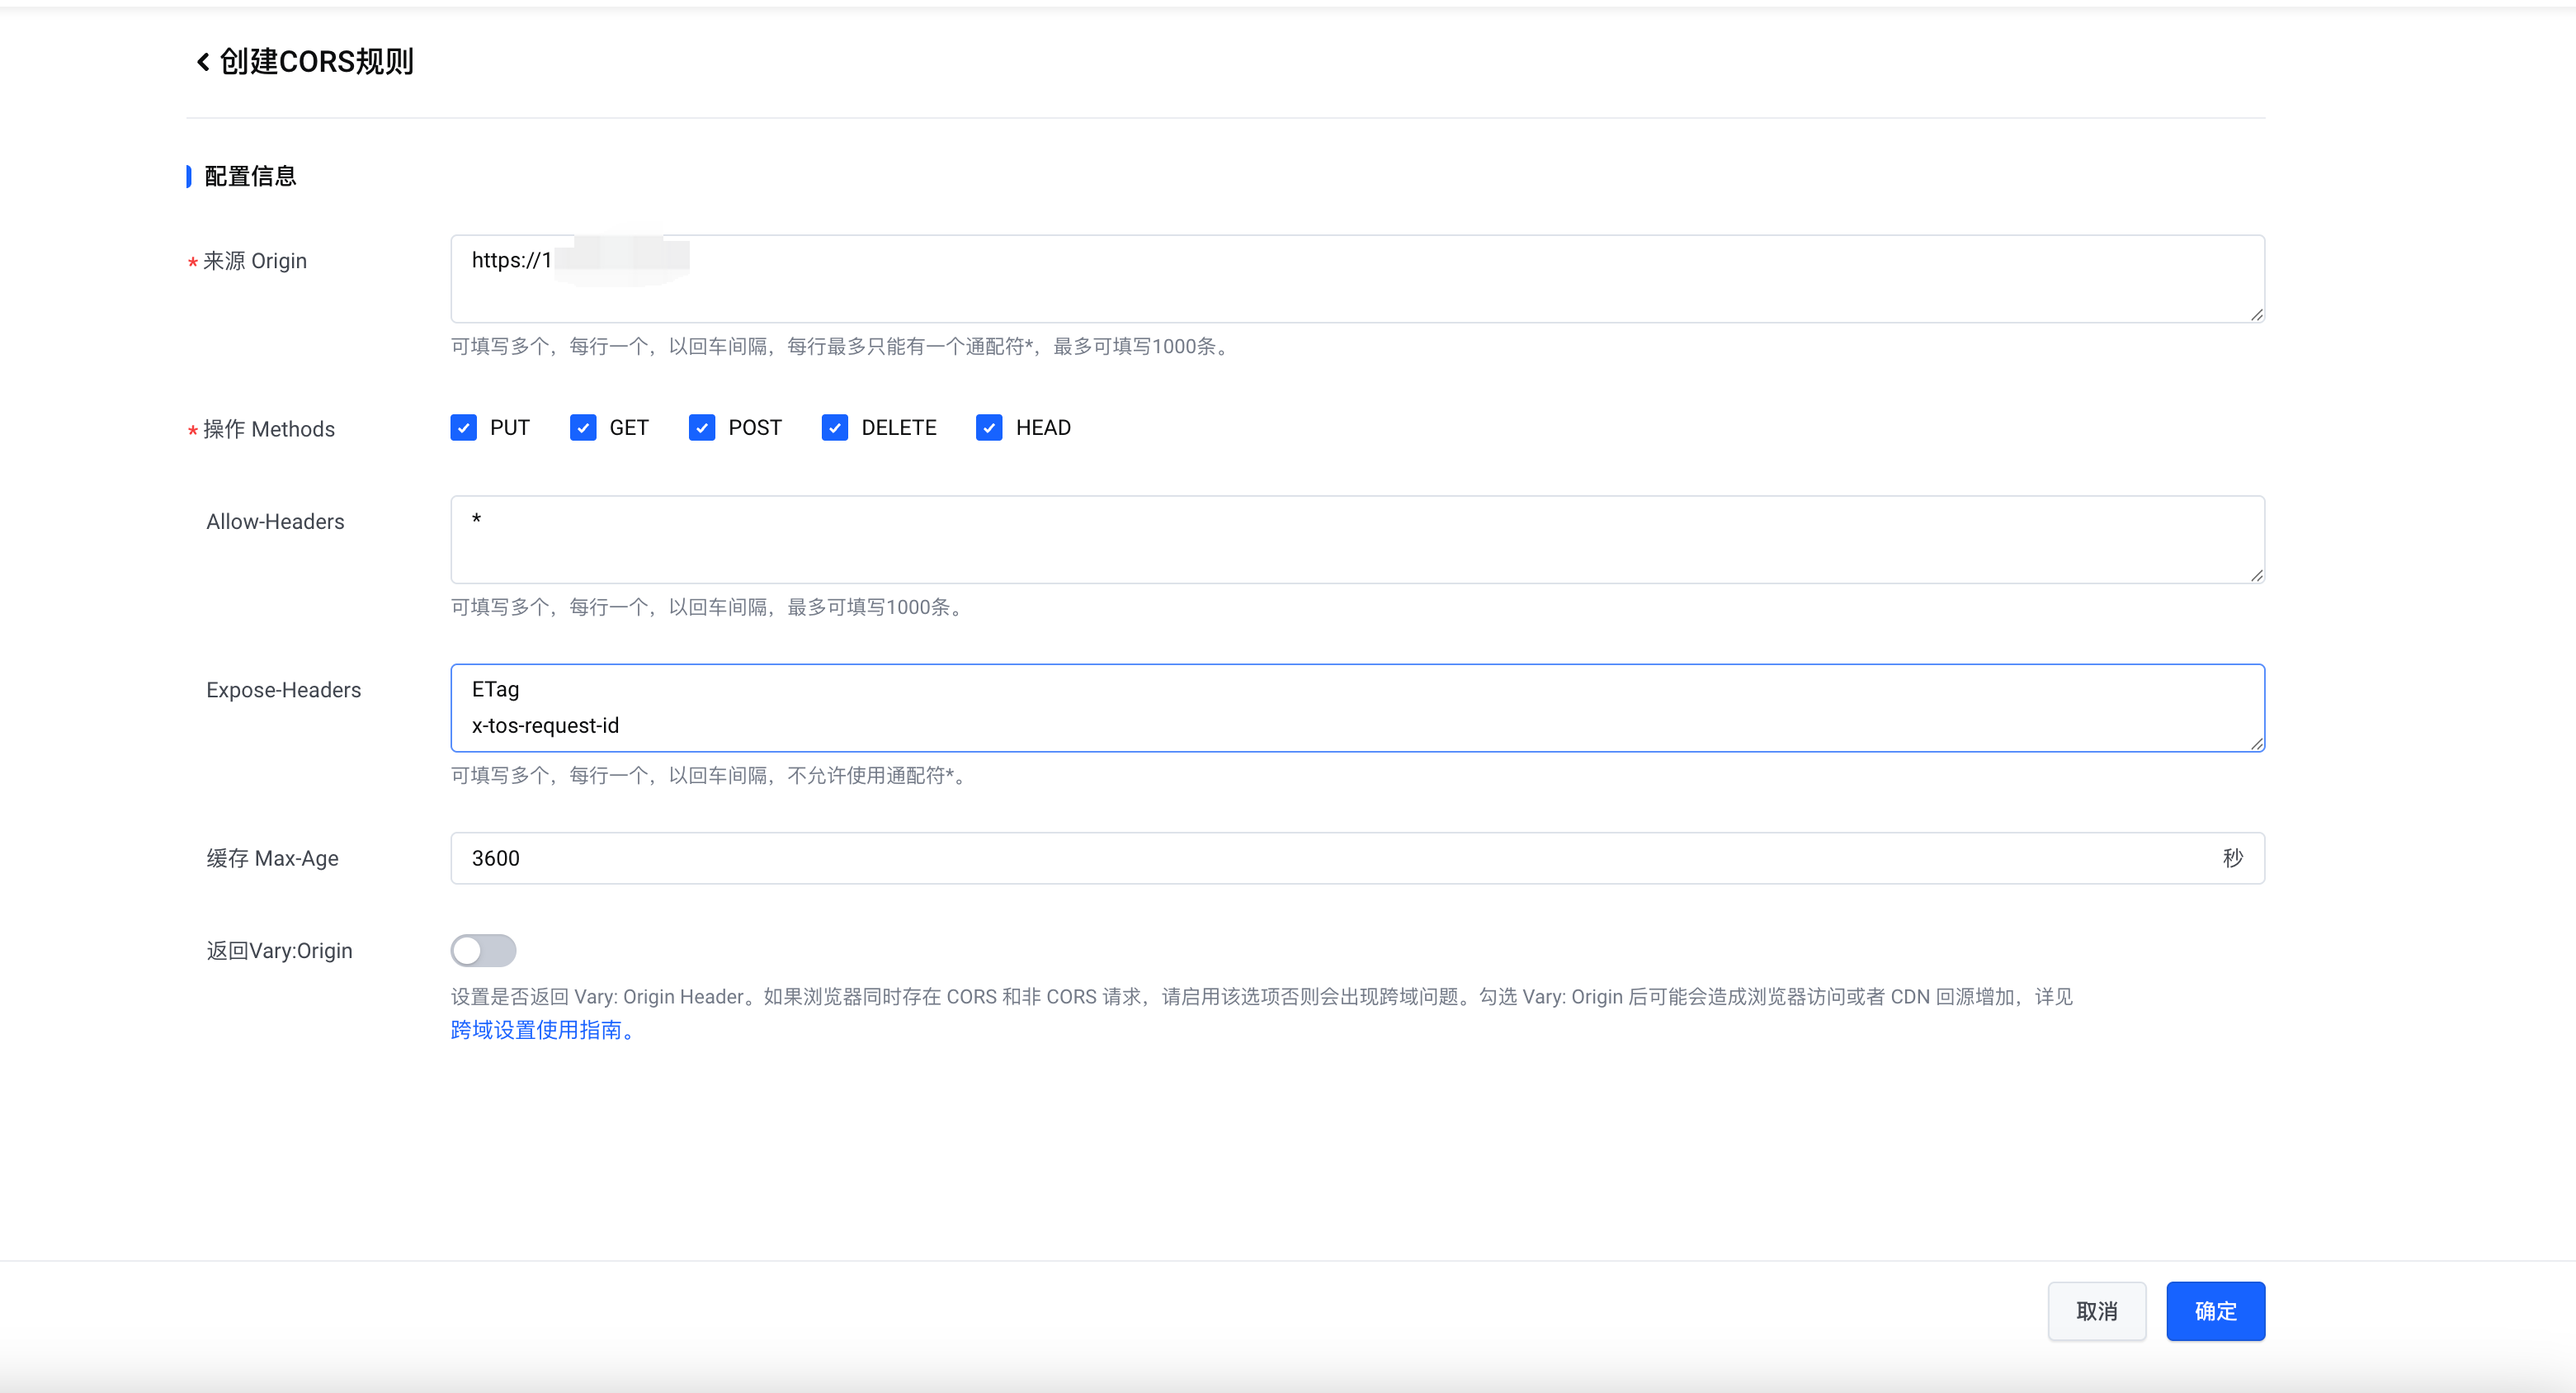The image size is (2576, 1393).
Task: Click the back arrow beside 创建CORS规则
Action: [203, 62]
